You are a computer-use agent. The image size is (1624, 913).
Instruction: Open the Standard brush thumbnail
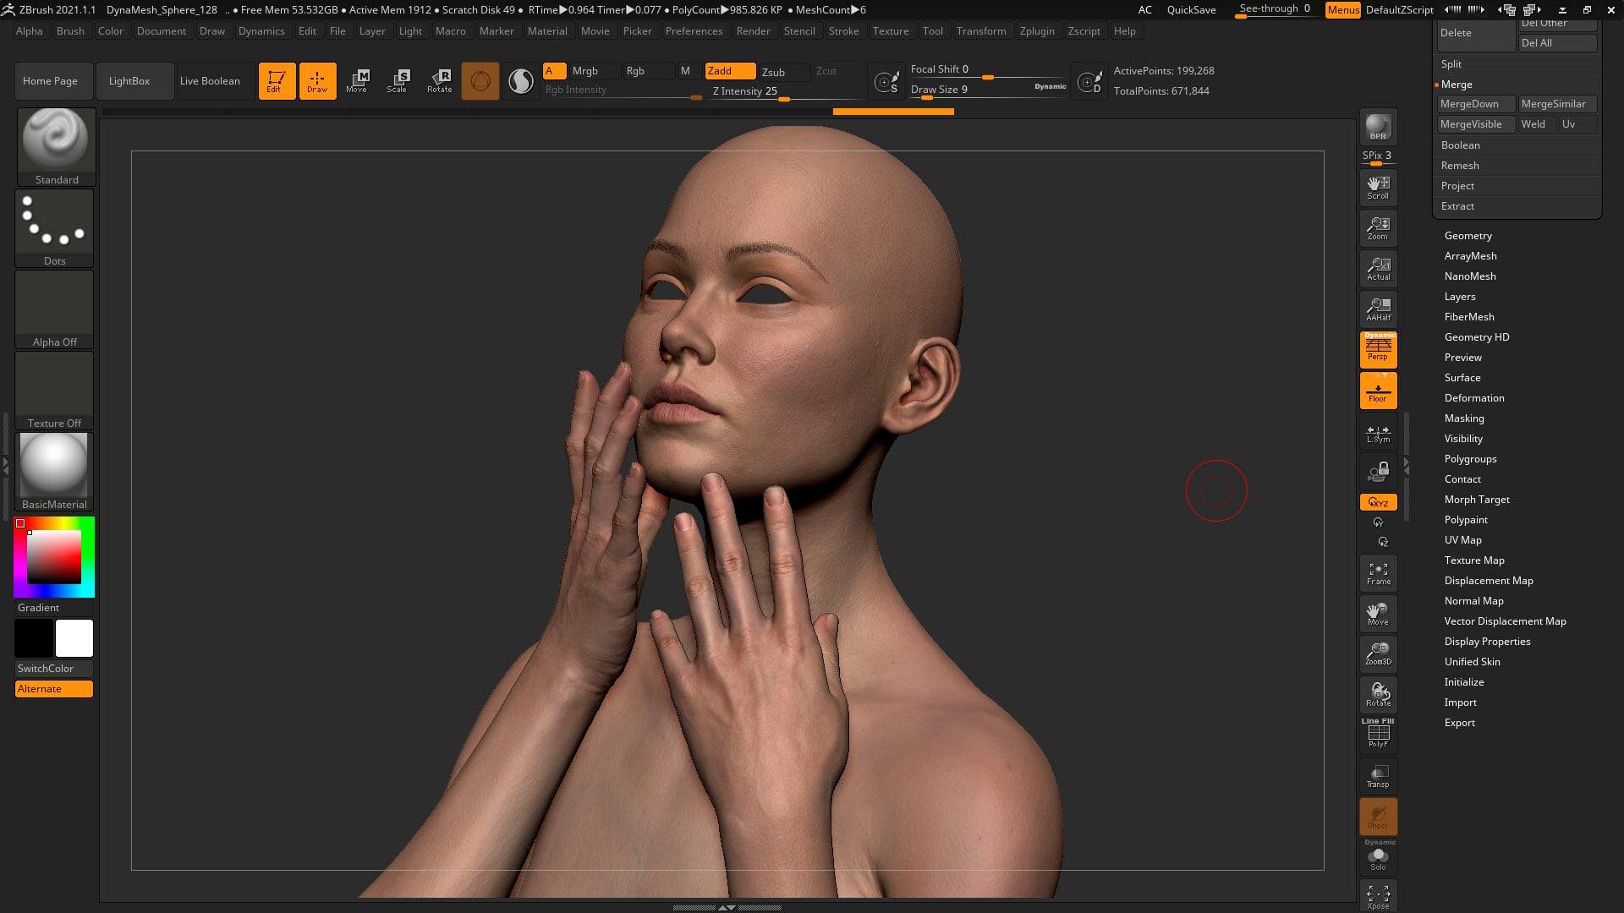(x=56, y=147)
